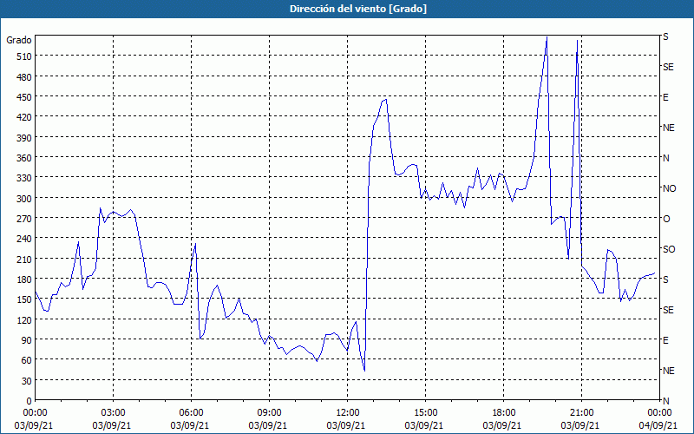Pick the 360 degree axis label
694x434 pixels.
[24, 158]
